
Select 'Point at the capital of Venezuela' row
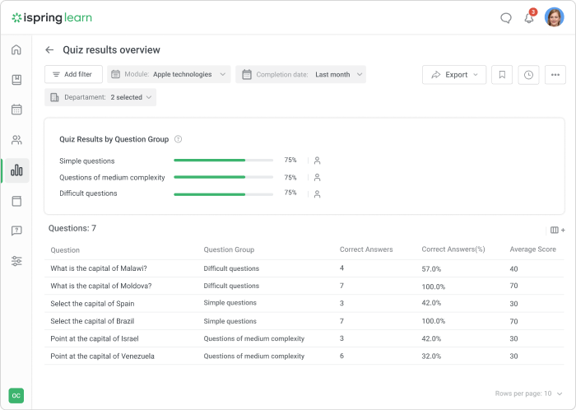coord(304,356)
